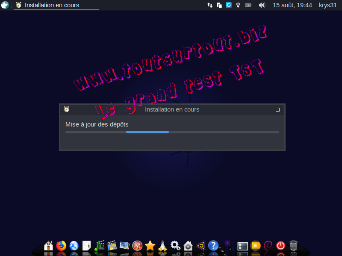Open the home folder house icon in dock

point(48,246)
